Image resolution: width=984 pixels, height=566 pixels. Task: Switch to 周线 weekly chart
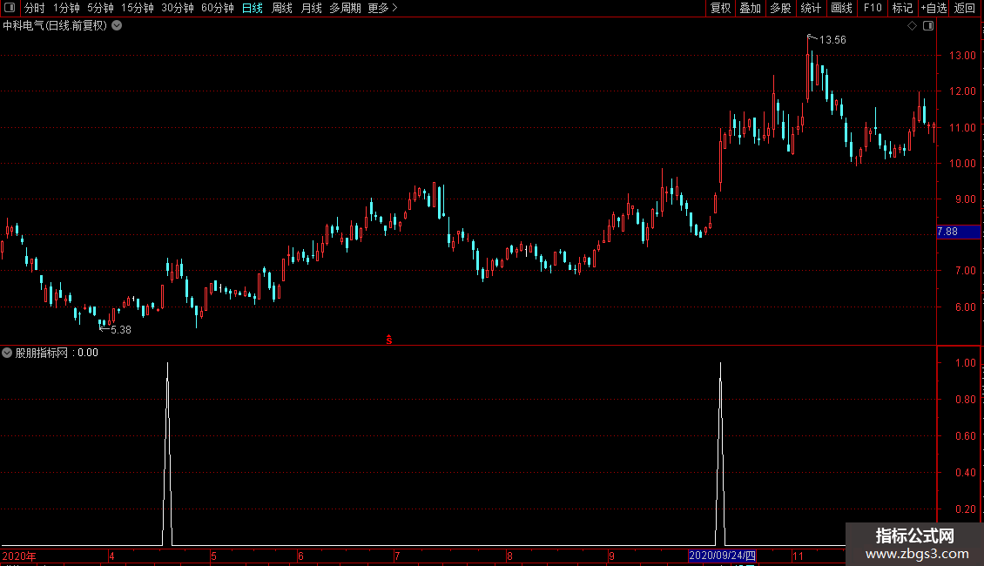point(282,8)
